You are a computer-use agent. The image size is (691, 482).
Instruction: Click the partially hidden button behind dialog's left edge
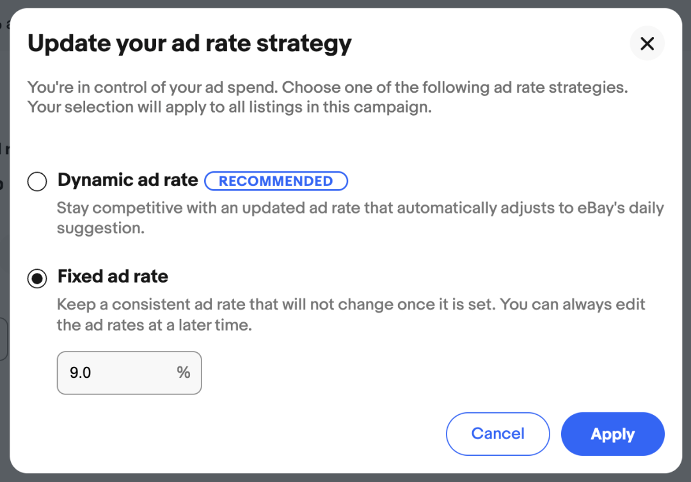pyautogui.click(x=3, y=339)
